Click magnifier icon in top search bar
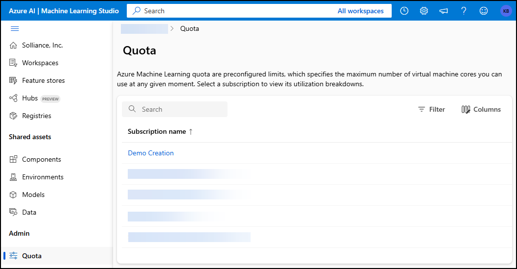517x269 pixels. 136,11
